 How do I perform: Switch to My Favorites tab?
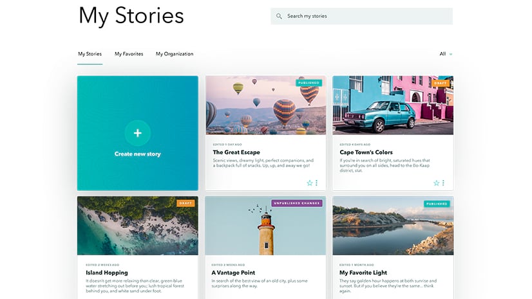[x=129, y=54]
